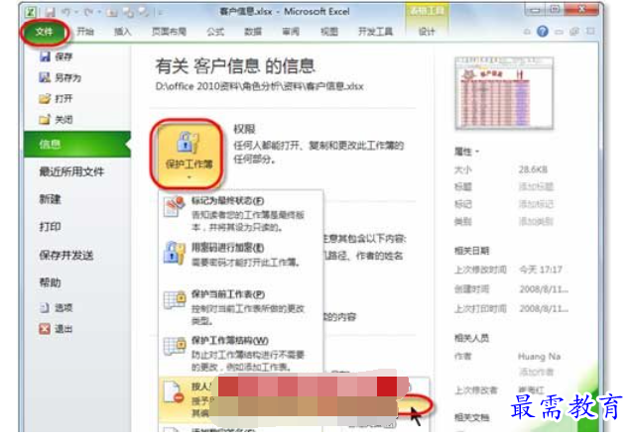Open the 开发工具 (Developer) tab

click(x=375, y=32)
